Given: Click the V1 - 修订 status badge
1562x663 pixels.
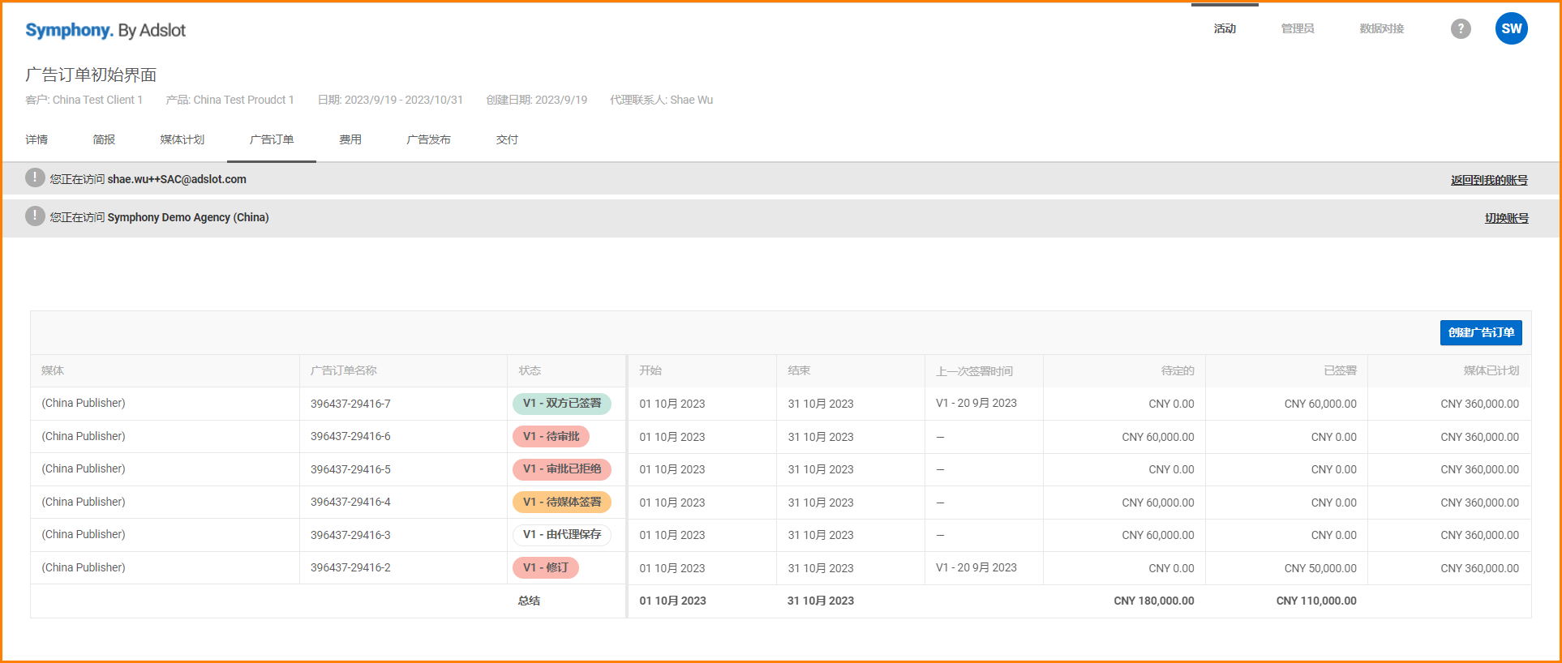Looking at the screenshot, I should click(x=546, y=568).
